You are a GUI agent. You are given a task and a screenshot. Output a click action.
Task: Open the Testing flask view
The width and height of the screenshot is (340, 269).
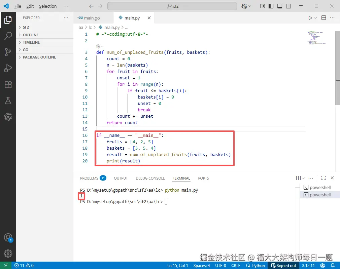pyautogui.click(x=8, y=101)
